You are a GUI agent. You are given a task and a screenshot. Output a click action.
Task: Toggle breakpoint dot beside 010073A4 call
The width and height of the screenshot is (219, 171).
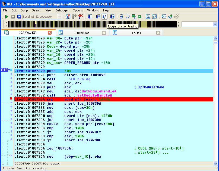[11, 78]
